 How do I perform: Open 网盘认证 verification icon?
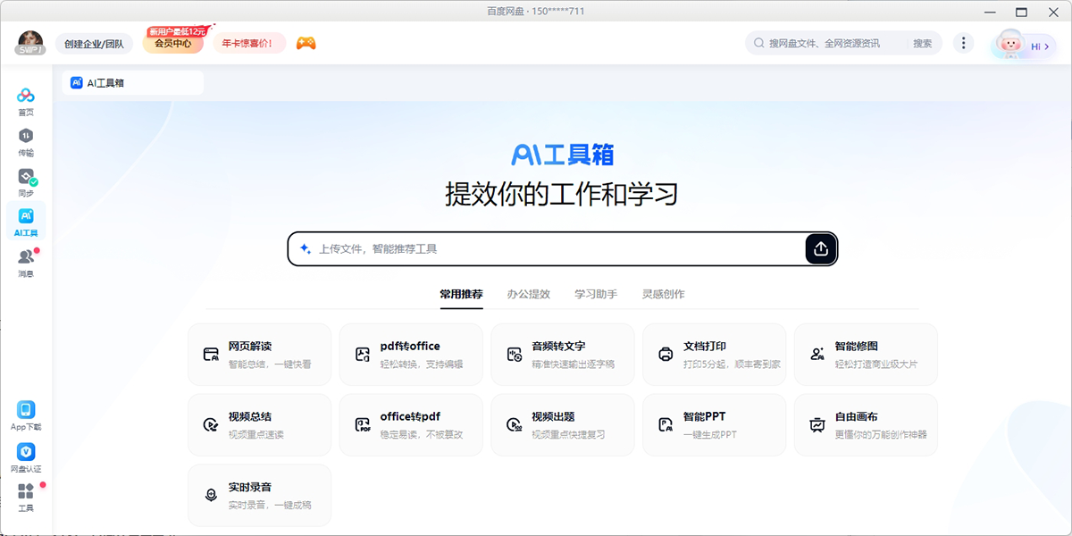26,457
